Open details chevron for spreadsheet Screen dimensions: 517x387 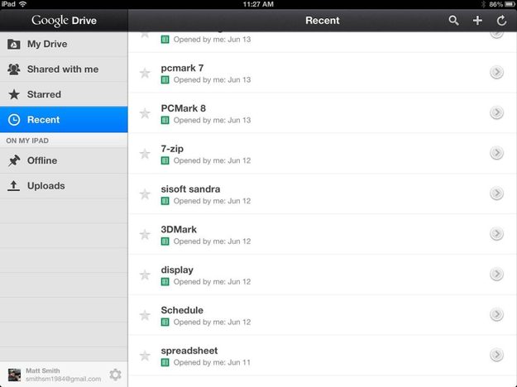click(x=496, y=355)
